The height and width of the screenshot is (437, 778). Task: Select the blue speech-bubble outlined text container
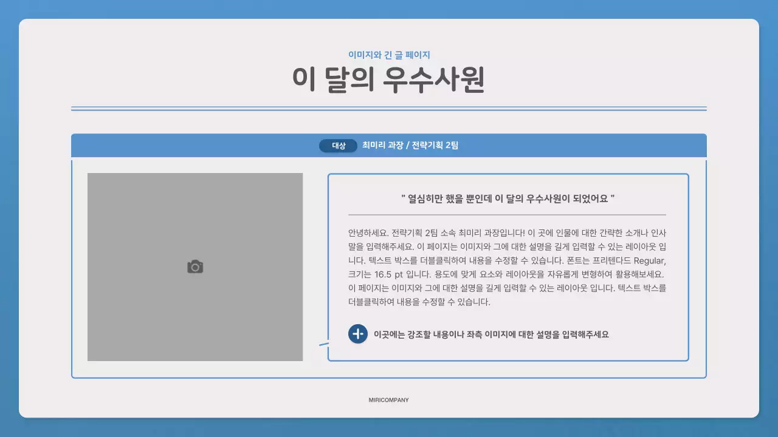coord(508,267)
